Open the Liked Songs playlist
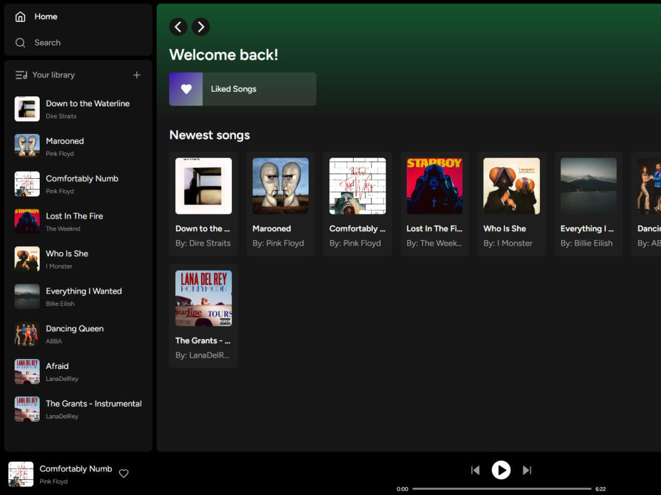The height and width of the screenshot is (495, 661). pos(243,89)
